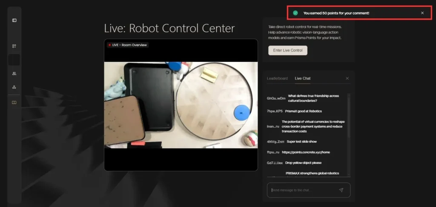Select the highlighted active sidebar item

14,60
